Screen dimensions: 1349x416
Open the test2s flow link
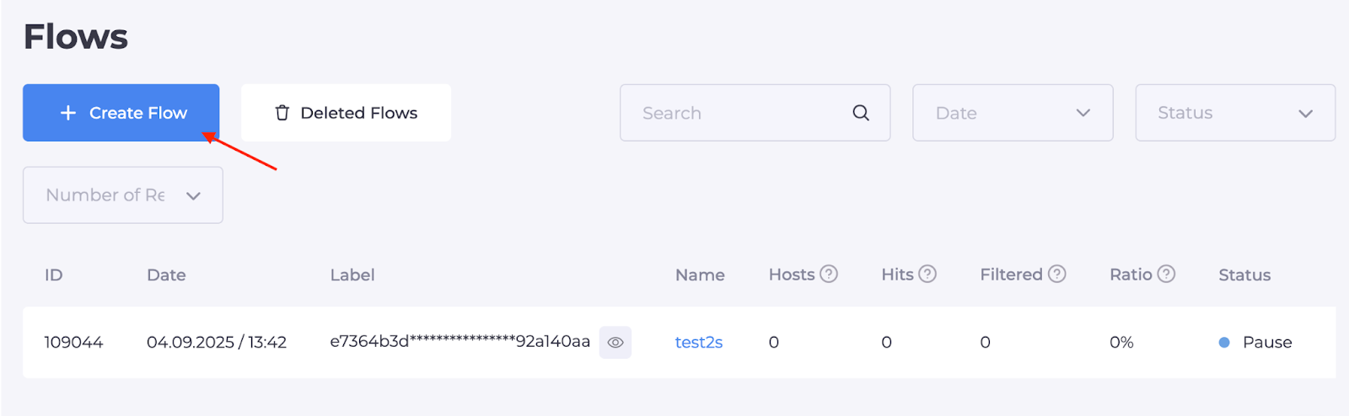[699, 343]
